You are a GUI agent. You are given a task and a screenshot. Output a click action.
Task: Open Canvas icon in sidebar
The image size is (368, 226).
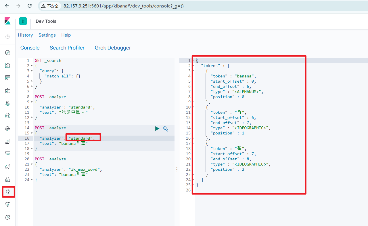coord(8,90)
